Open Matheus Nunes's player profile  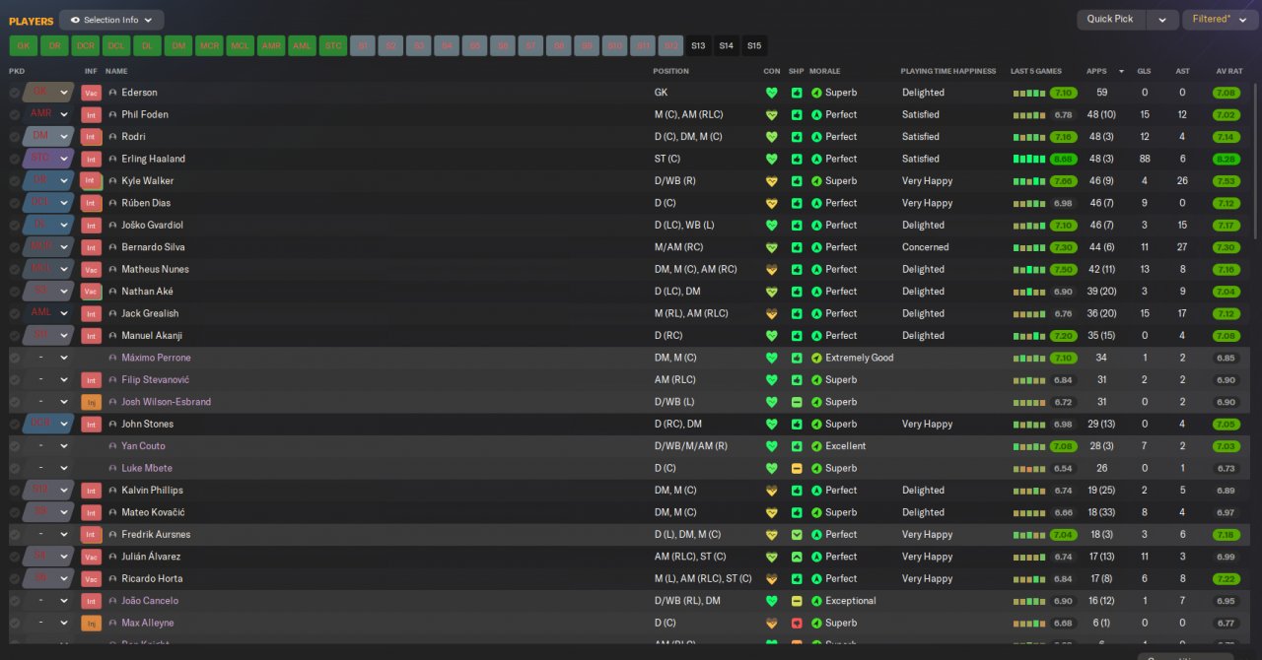tap(155, 269)
